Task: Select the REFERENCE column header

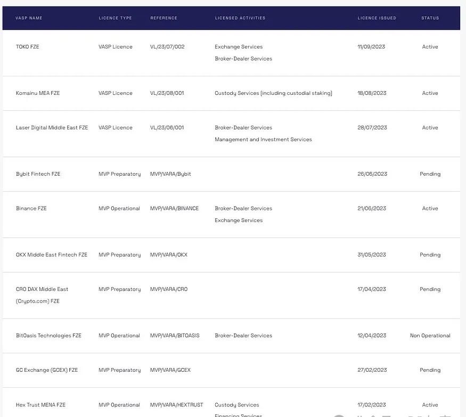Action: [x=163, y=18]
